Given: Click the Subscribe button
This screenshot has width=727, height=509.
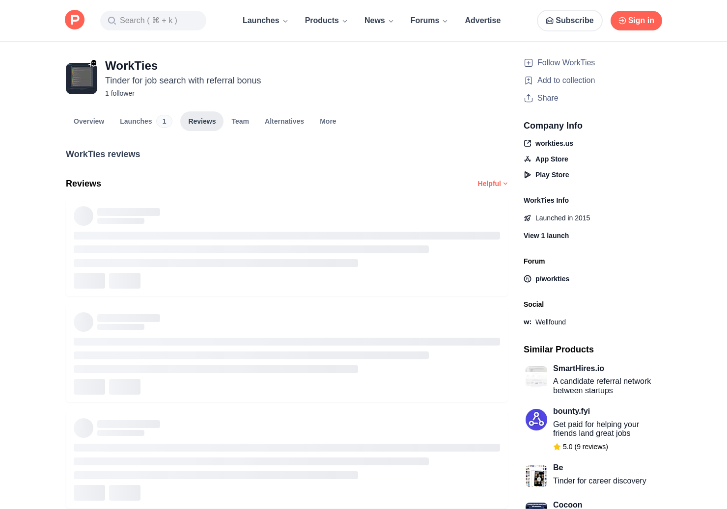Looking at the screenshot, I should 570,21.
